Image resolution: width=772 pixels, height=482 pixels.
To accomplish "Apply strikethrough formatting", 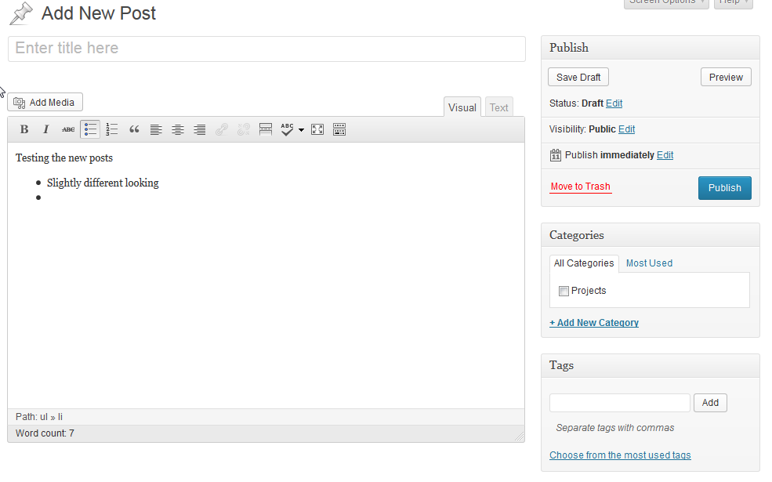I will click(68, 129).
